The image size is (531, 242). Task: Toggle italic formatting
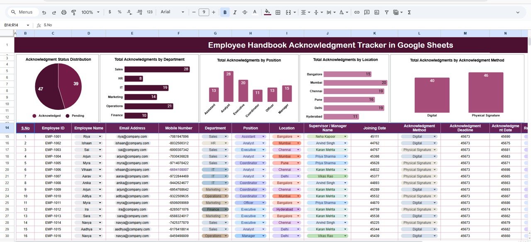235,12
